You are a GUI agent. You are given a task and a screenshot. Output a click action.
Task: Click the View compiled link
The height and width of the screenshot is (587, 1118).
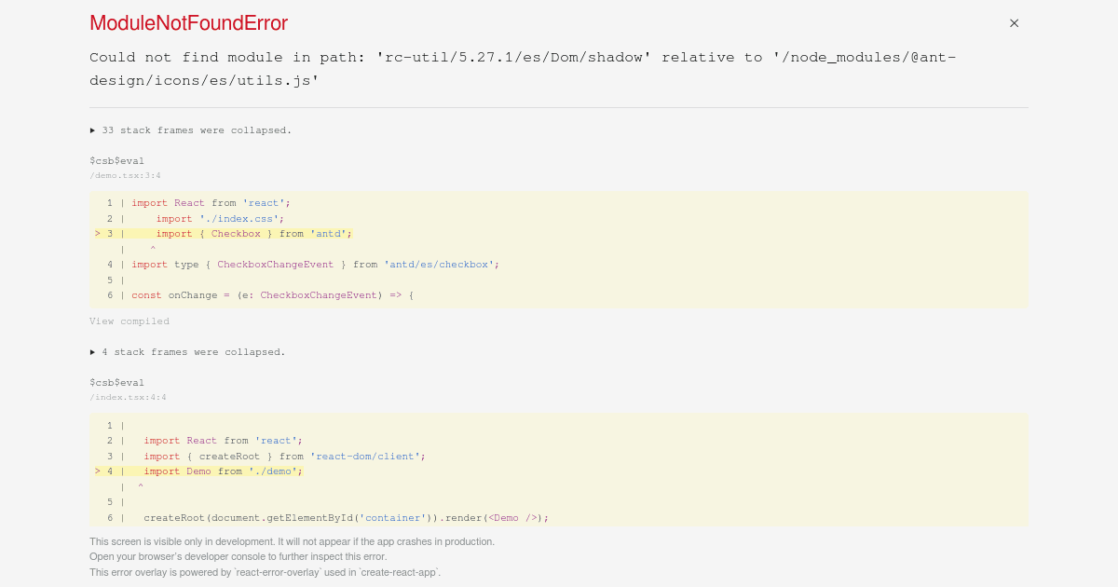pyautogui.click(x=130, y=321)
